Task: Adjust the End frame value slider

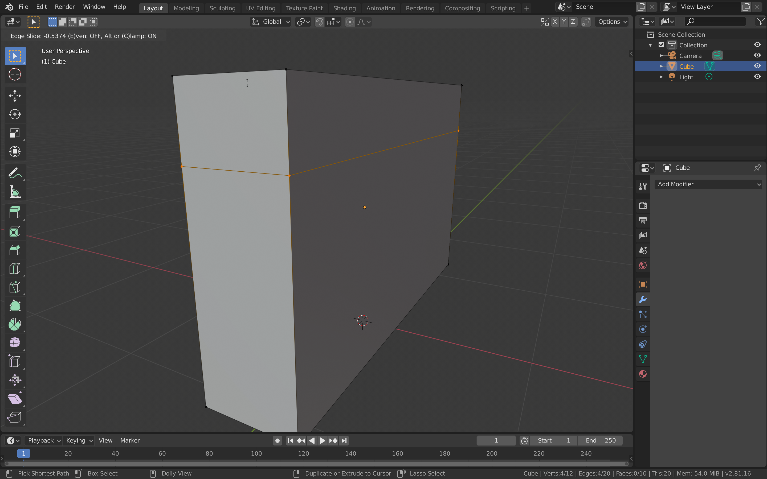Action: click(x=600, y=440)
